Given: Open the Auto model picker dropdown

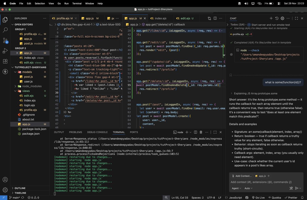Looking at the screenshot, I should click(x=248, y=188).
